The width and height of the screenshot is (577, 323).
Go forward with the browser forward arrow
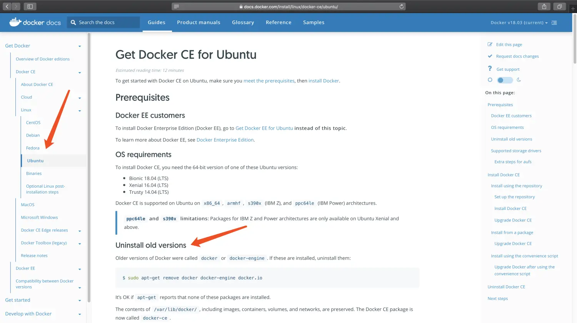tap(16, 6)
